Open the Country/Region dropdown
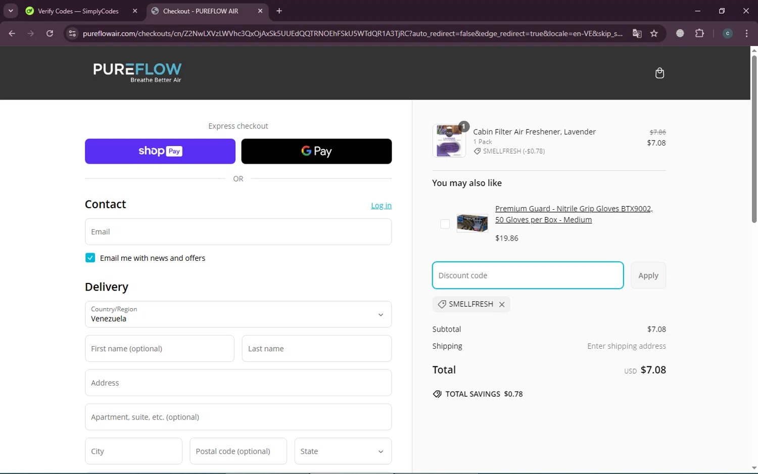The image size is (758, 474). 238,314
